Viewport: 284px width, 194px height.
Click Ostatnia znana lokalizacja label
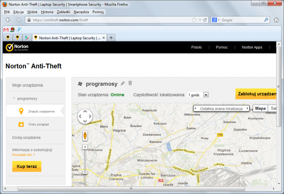[x=221, y=109]
